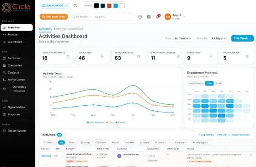Click the orange new sales order button

click(53, 16)
